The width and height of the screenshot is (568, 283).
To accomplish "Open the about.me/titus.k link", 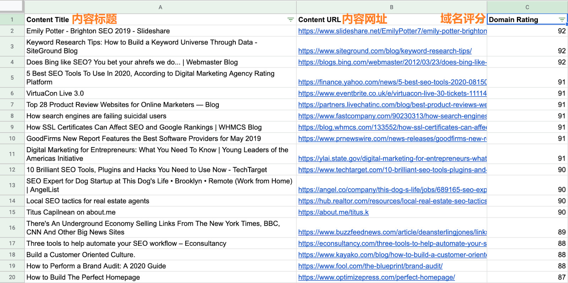I will click(333, 212).
